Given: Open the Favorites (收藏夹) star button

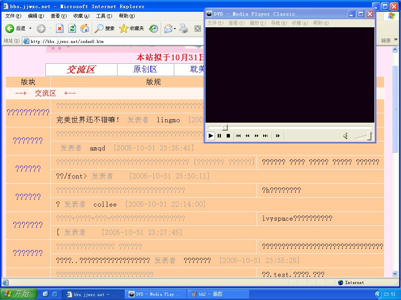Looking at the screenshot, I should pyautogui.click(x=132, y=28).
